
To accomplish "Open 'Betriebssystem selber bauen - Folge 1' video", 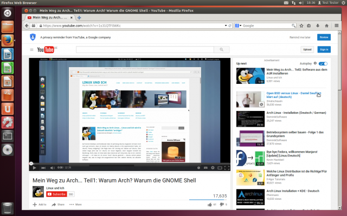I will pos(295,134).
